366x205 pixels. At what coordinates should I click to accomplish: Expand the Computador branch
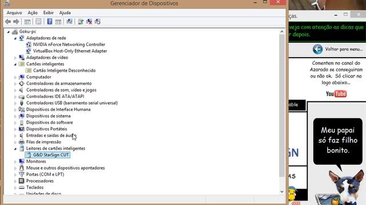(x=15, y=77)
